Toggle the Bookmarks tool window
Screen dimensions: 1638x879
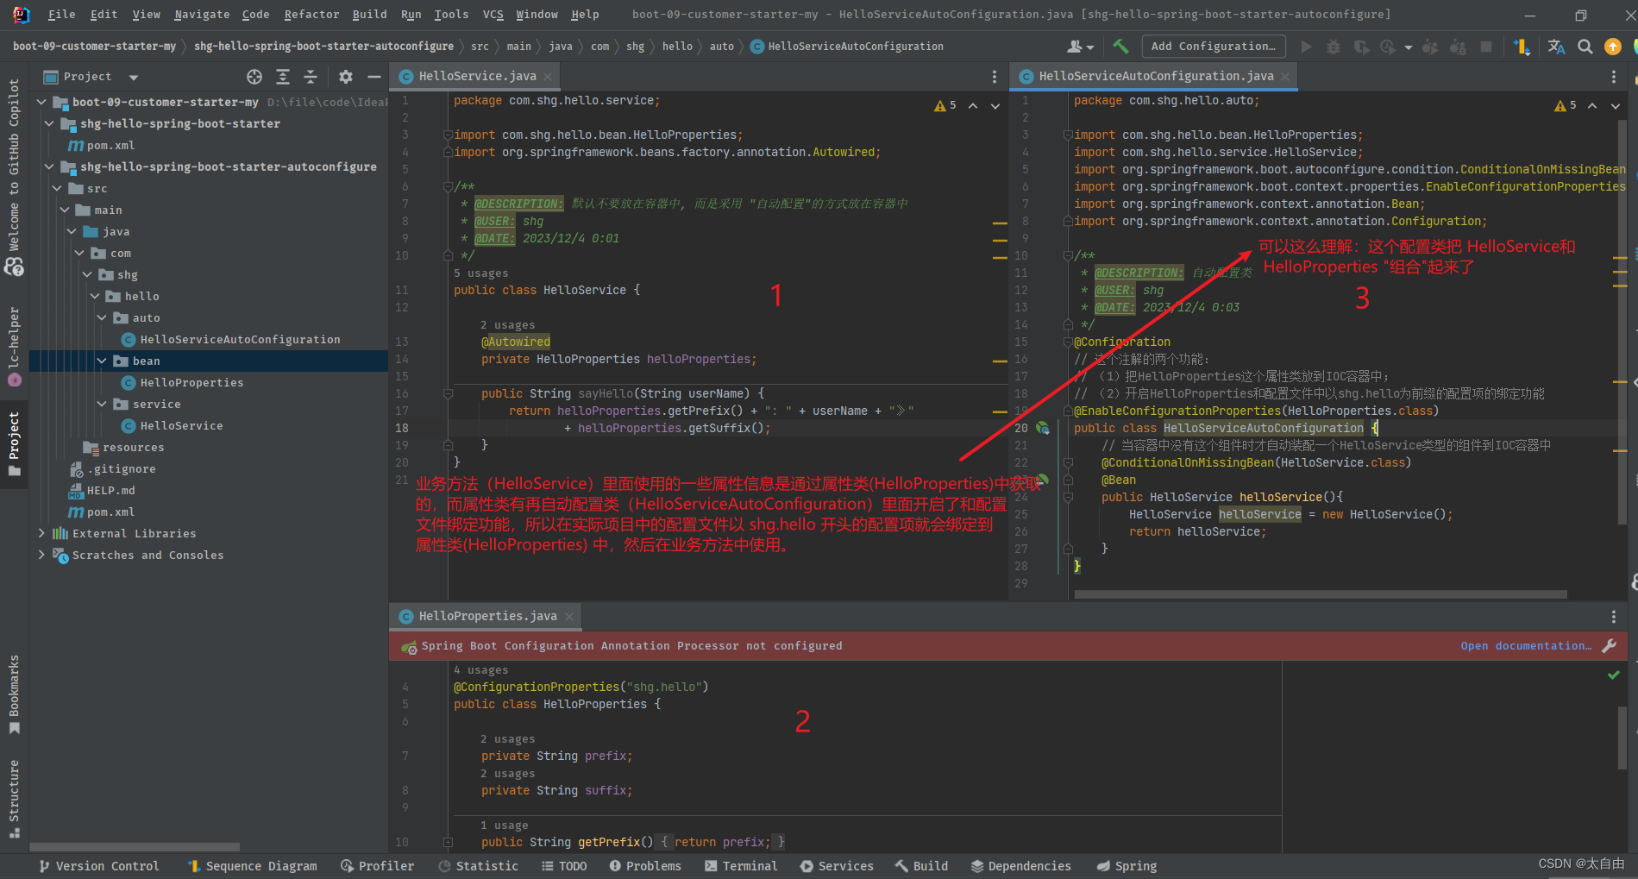(14, 693)
